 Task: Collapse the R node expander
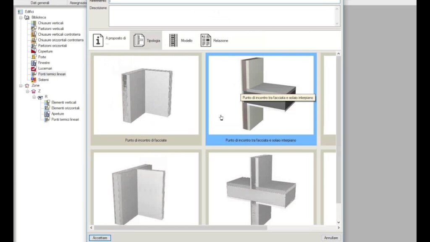[x=34, y=97]
